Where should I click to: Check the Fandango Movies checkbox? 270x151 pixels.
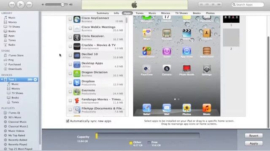[x=70, y=101]
